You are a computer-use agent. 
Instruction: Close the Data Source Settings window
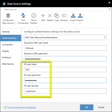point(109,3)
